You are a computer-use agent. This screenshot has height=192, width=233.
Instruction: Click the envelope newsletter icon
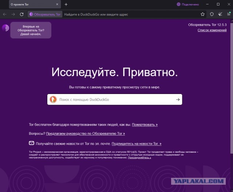(x=32, y=143)
